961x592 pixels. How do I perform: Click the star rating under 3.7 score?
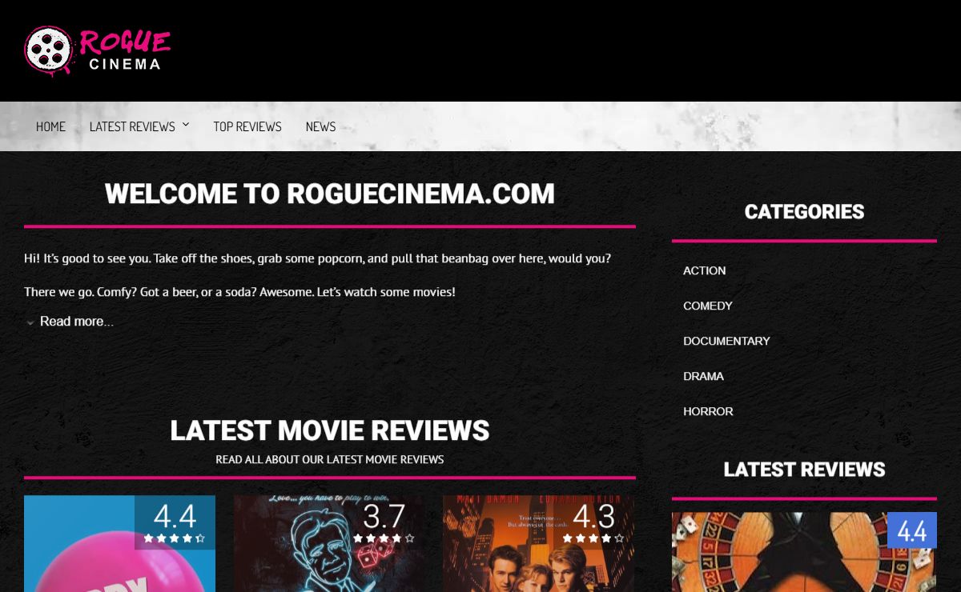(x=384, y=538)
